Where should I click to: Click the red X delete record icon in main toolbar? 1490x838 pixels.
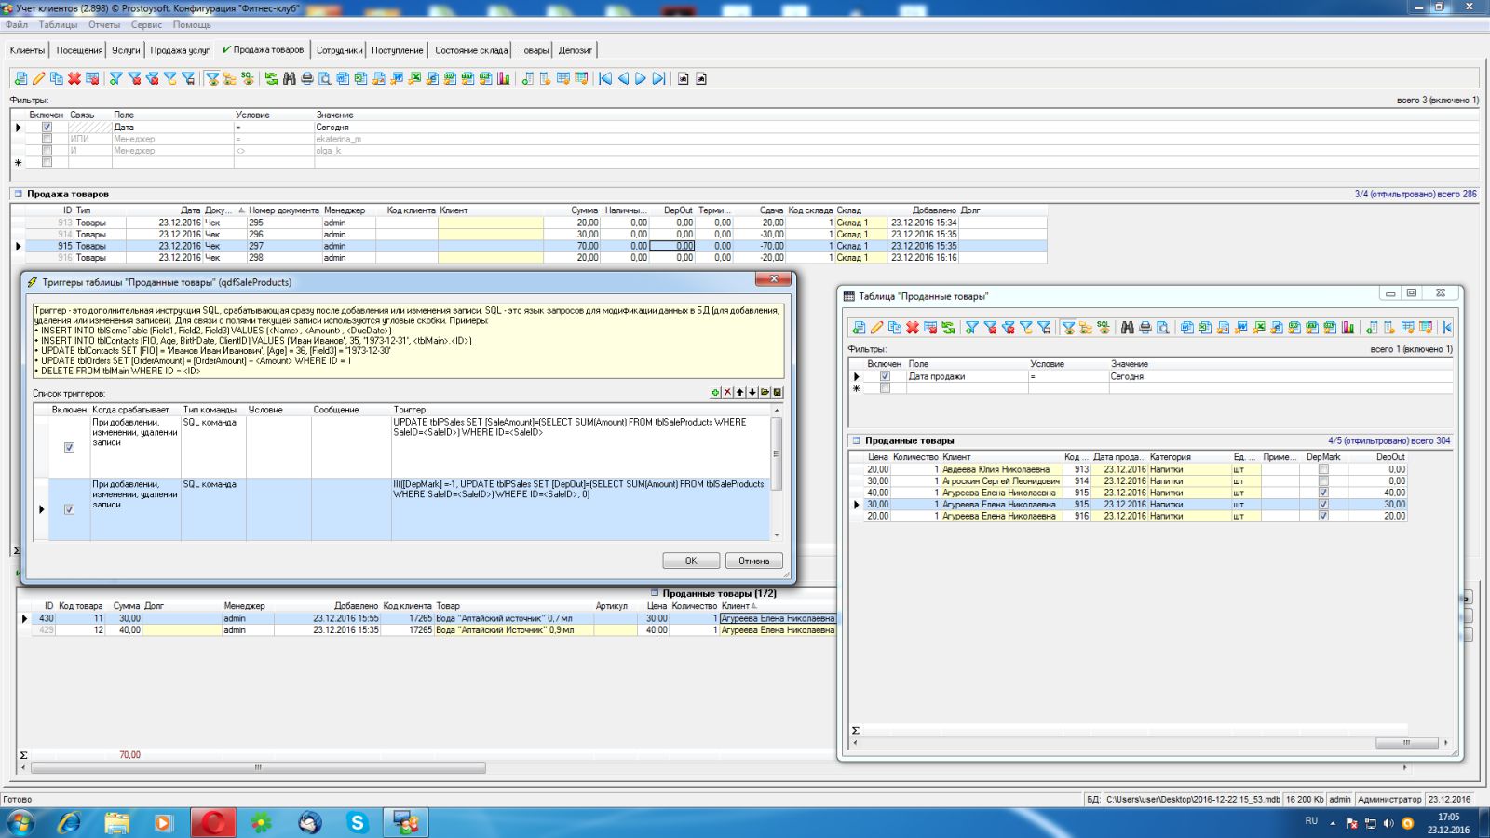point(74,79)
